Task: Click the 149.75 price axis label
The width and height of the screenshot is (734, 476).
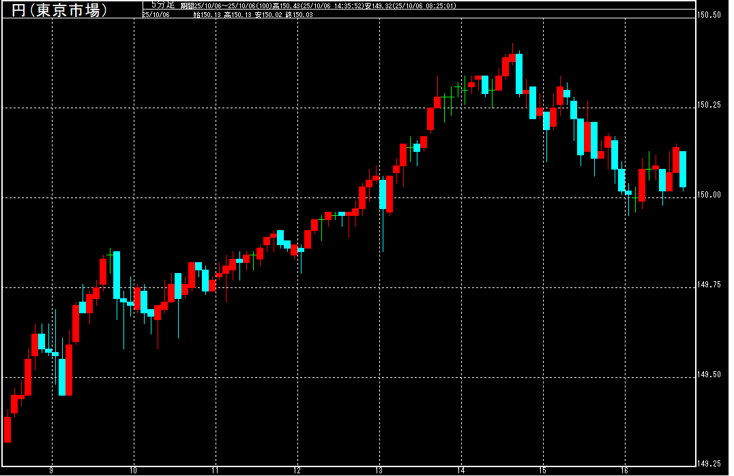Action: [x=709, y=285]
